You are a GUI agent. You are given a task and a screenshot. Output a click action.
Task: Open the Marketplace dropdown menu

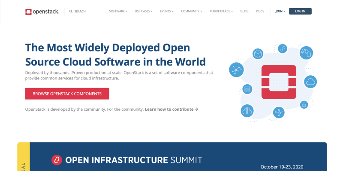[221, 12]
